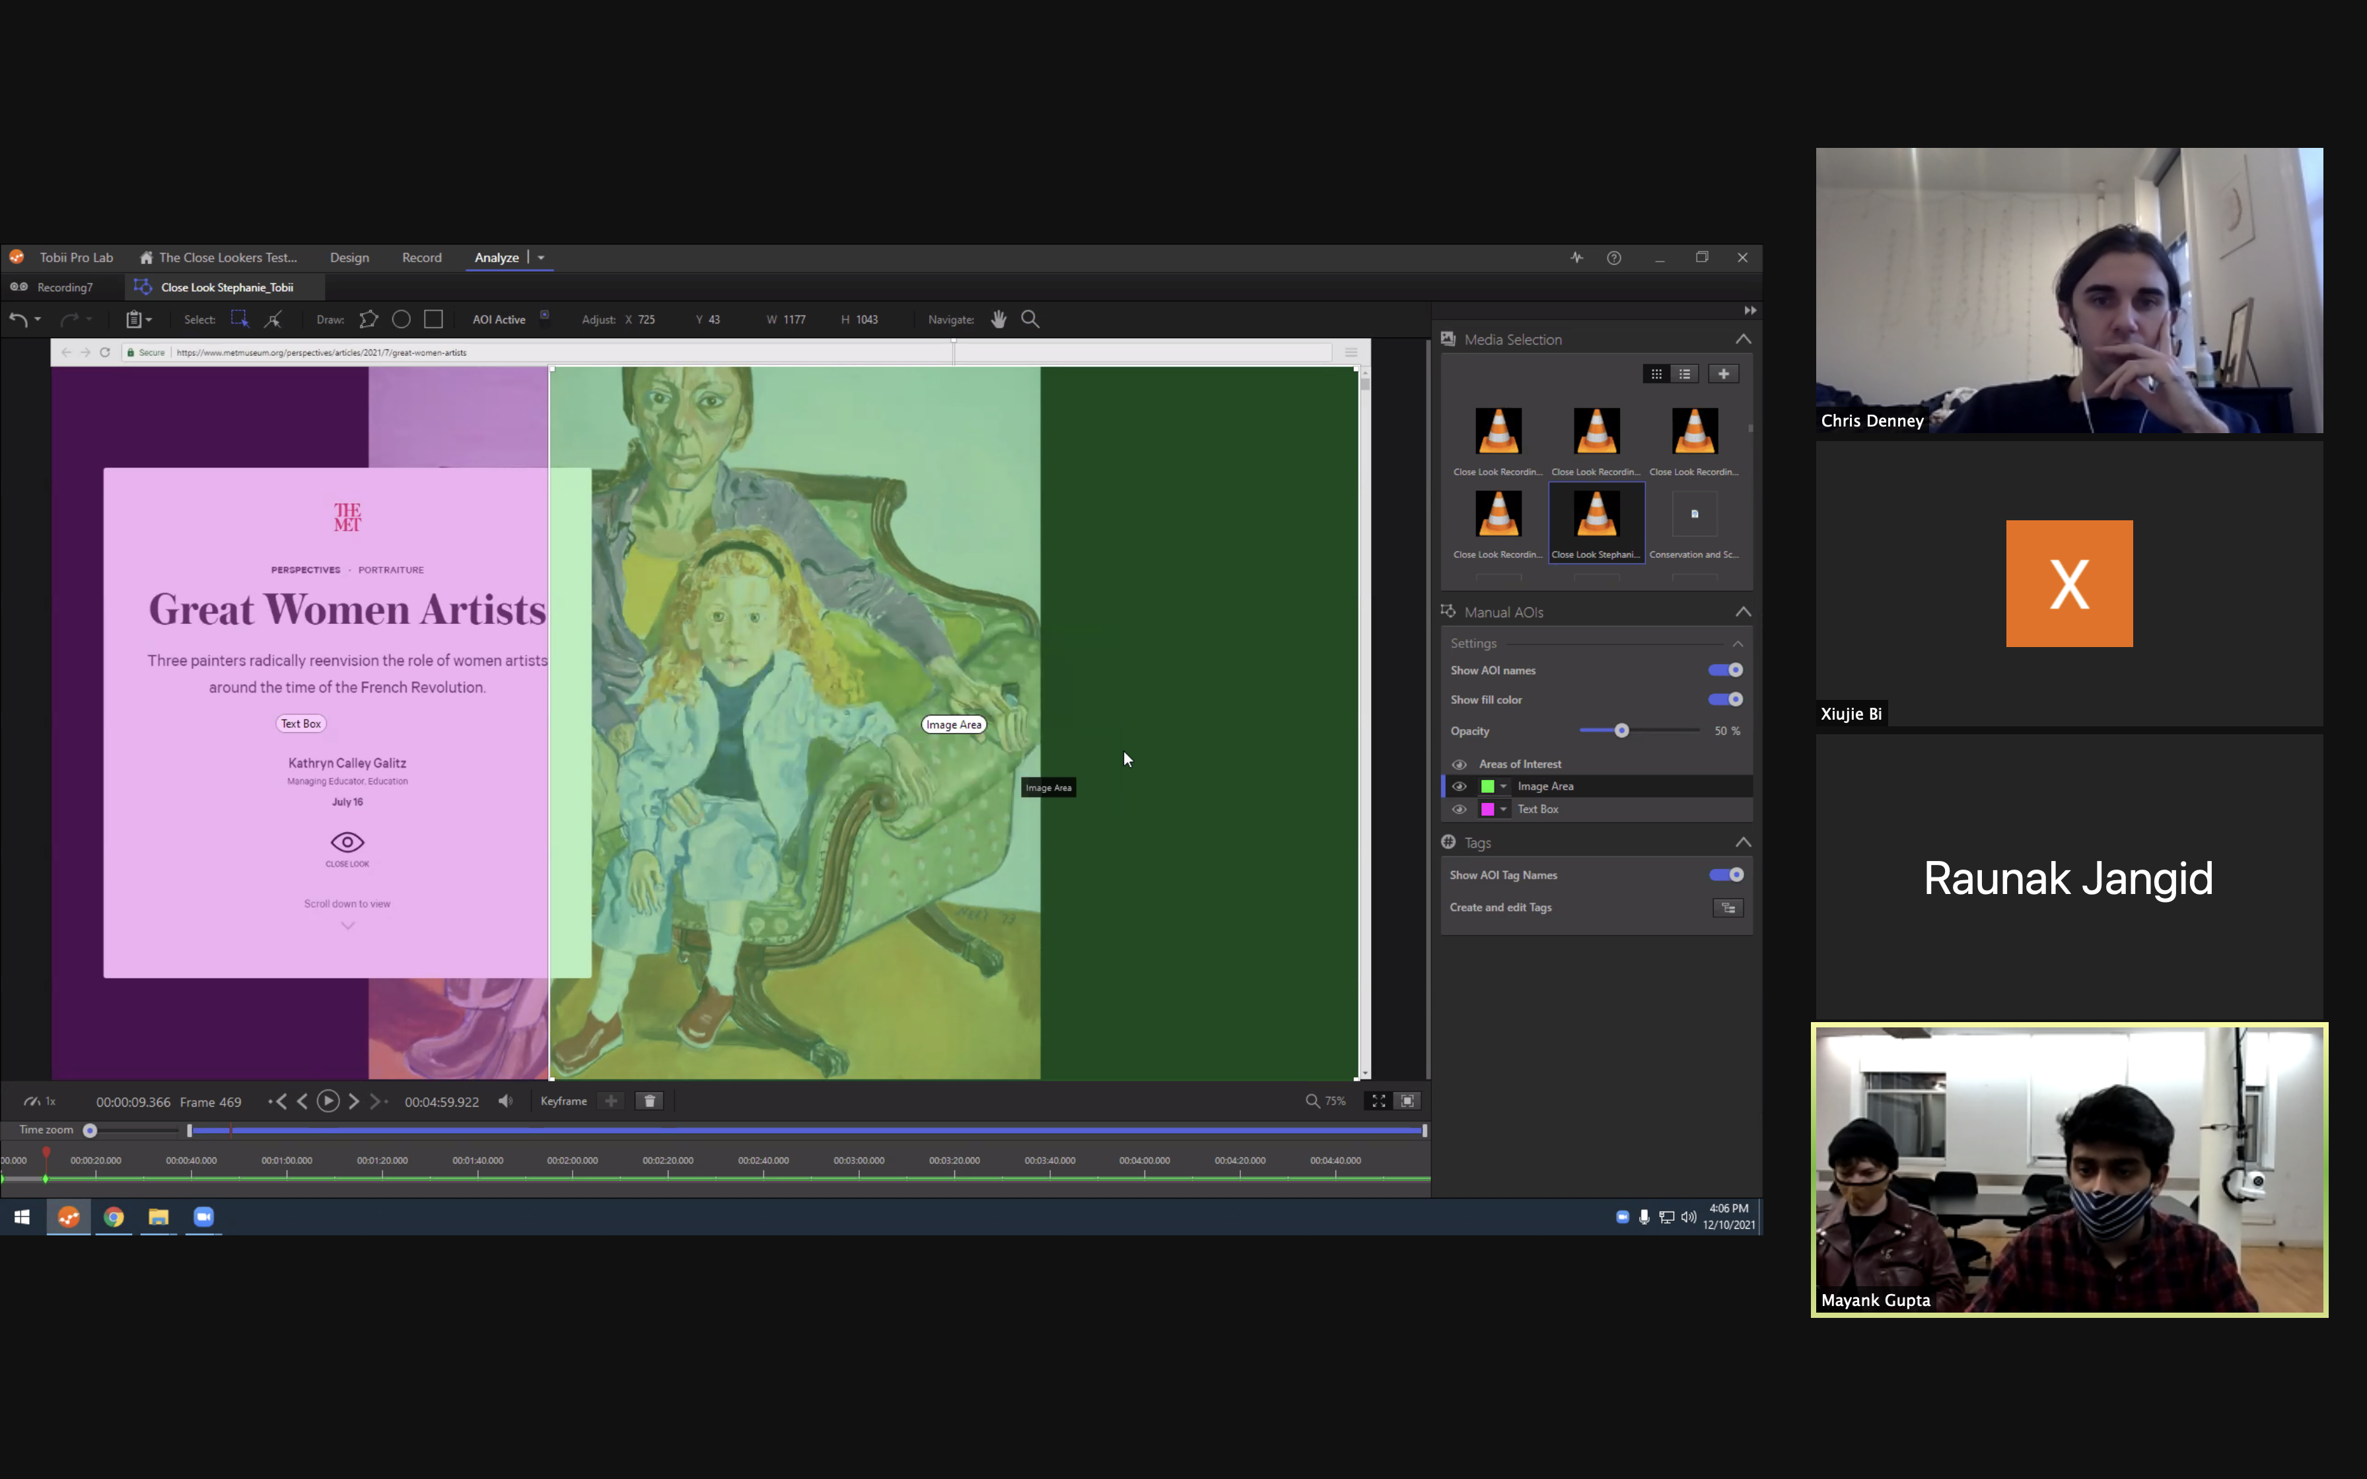Image resolution: width=2367 pixels, height=1479 pixels.
Task: Hide all Areas of Interest eye icon
Action: pyautogui.click(x=1460, y=764)
